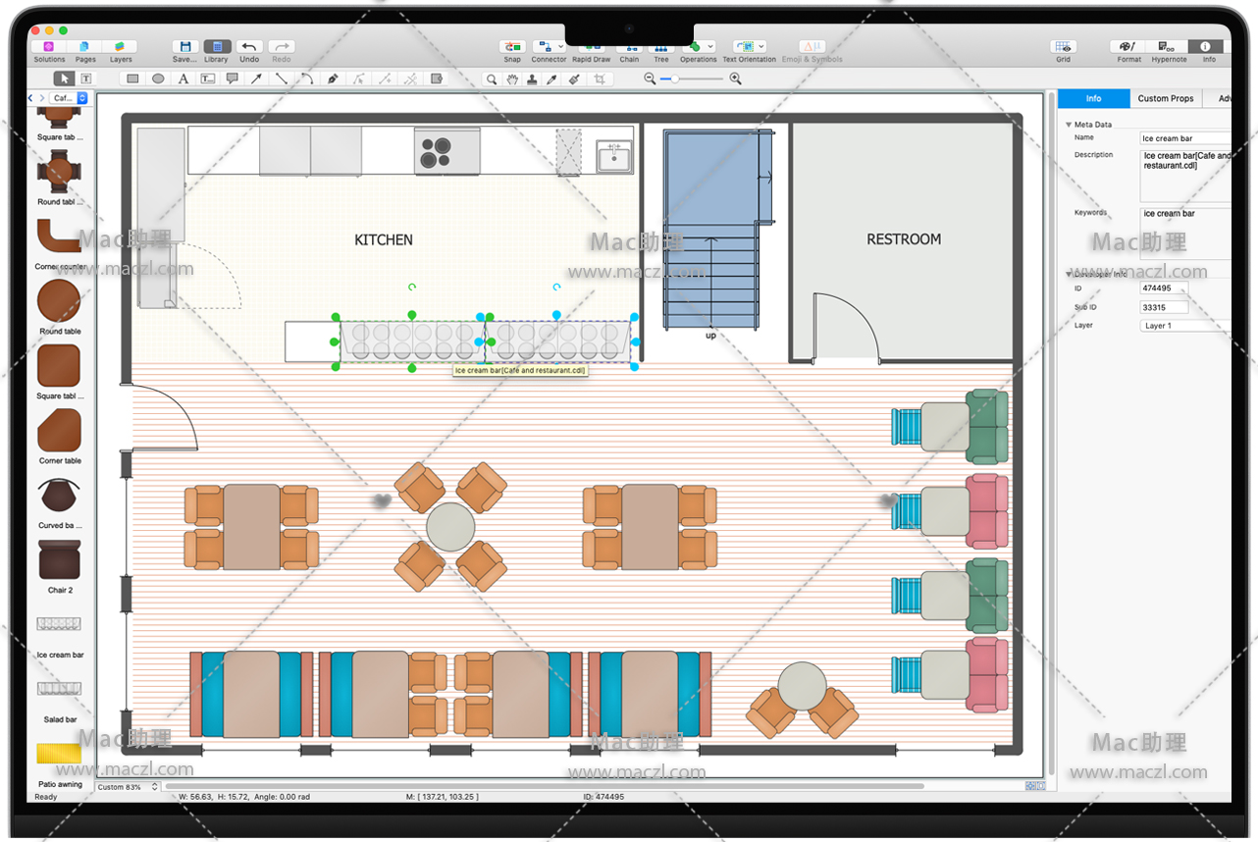Screen dimensions: 1258x842
Task: Click the zoom slider handle
Action: [674, 79]
